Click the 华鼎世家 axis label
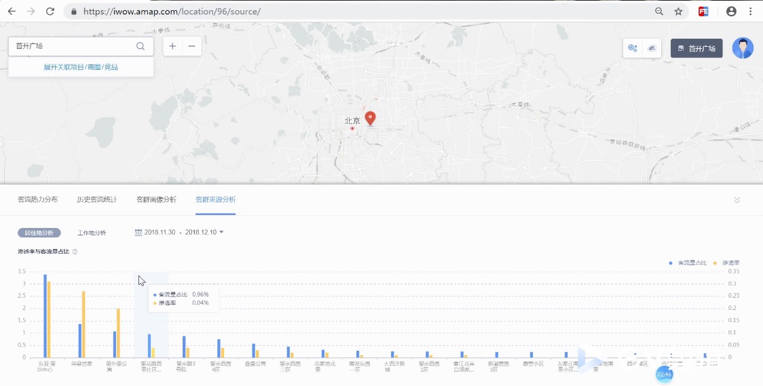Image resolution: width=763 pixels, height=386 pixels. click(x=81, y=363)
